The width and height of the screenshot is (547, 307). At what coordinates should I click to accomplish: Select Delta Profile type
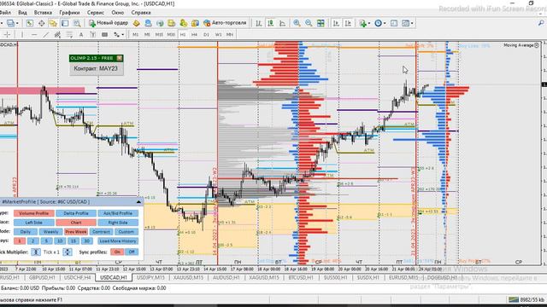coord(76,213)
